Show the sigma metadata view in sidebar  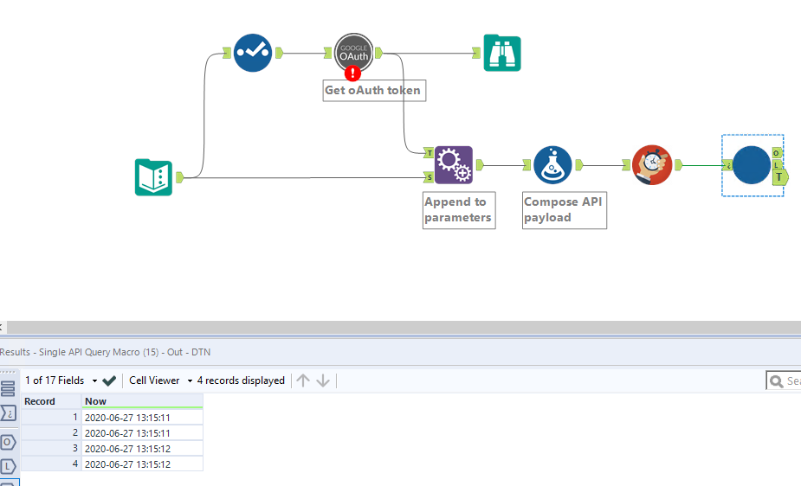coord(8,413)
